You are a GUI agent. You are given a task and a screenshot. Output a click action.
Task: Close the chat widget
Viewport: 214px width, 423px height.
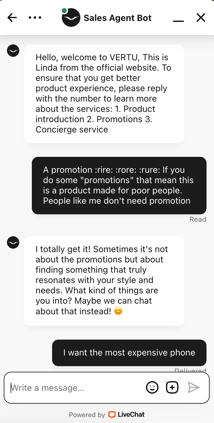(201, 17)
